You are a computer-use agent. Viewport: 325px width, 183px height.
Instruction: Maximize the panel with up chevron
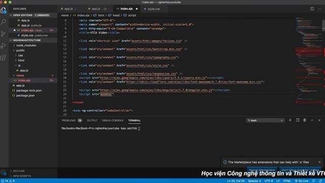pyautogui.click(x=312, y=120)
